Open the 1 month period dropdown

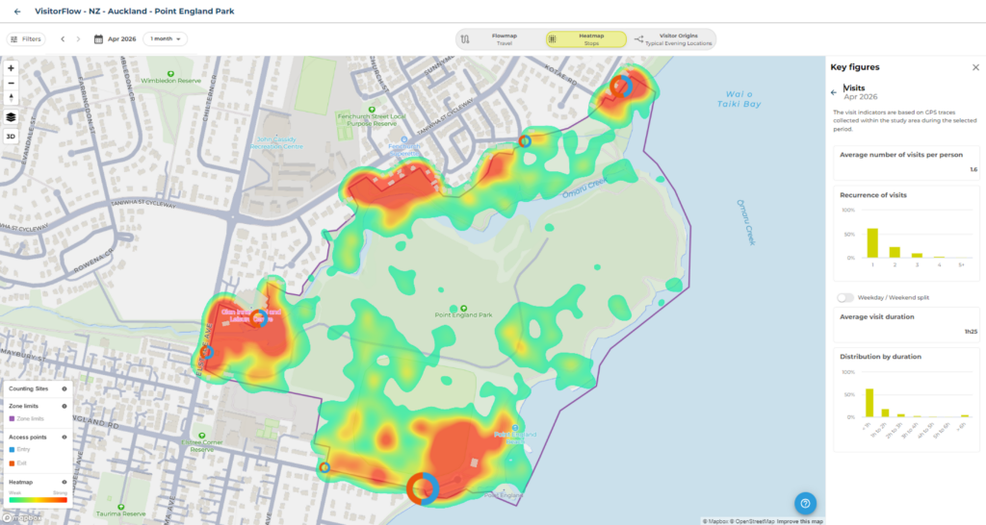pyautogui.click(x=166, y=38)
